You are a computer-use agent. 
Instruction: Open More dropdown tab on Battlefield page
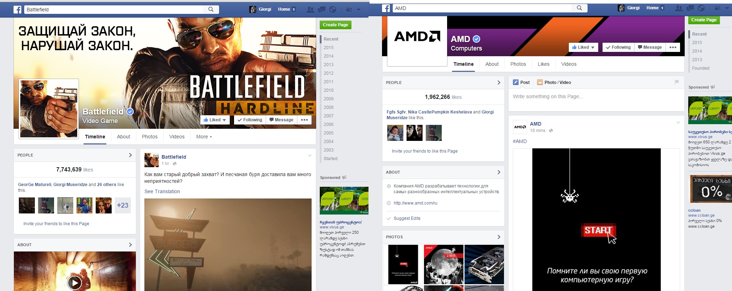click(204, 137)
